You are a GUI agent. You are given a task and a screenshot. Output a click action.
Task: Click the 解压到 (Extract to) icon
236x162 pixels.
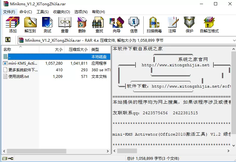point(30,25)
